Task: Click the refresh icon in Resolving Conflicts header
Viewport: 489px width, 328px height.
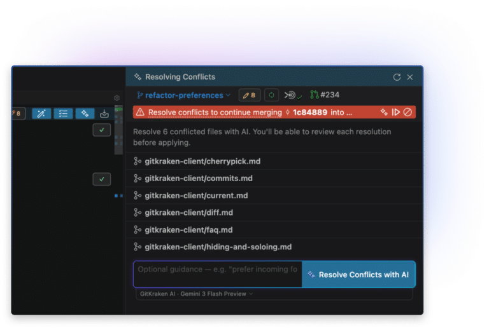Action: pos(397,77)
